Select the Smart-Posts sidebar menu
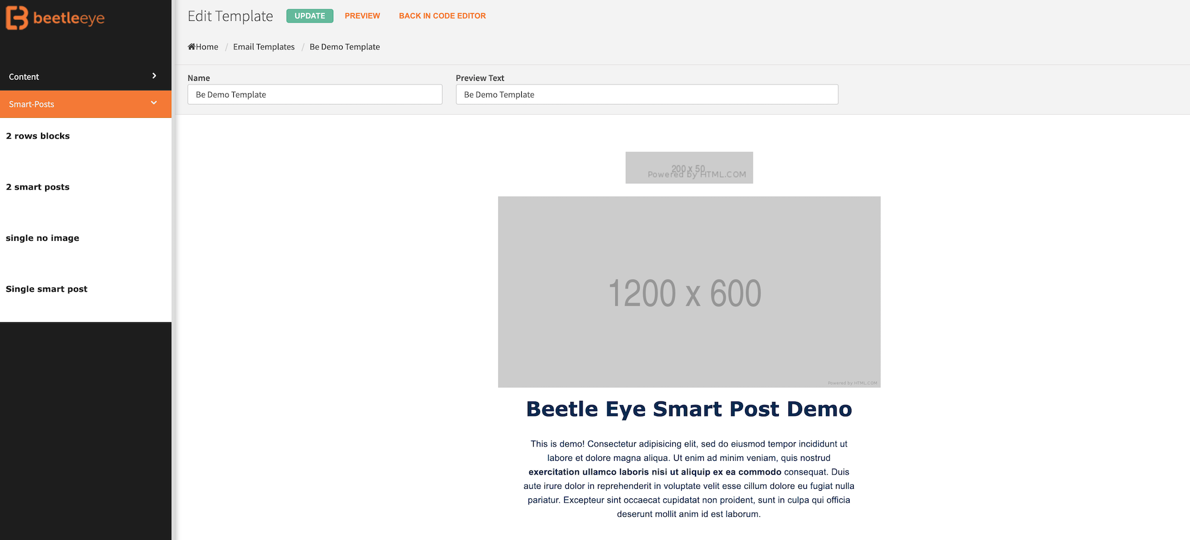 click(86, 104)
